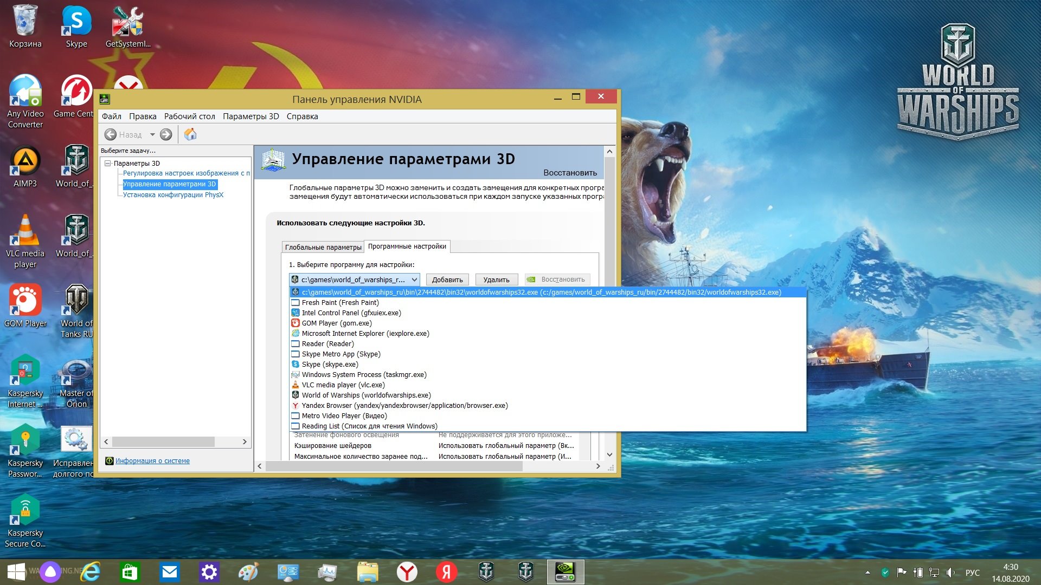Open Yandex Browser from the taskbar
This screenshot has width=1041, height=585.
pos(407,571)
